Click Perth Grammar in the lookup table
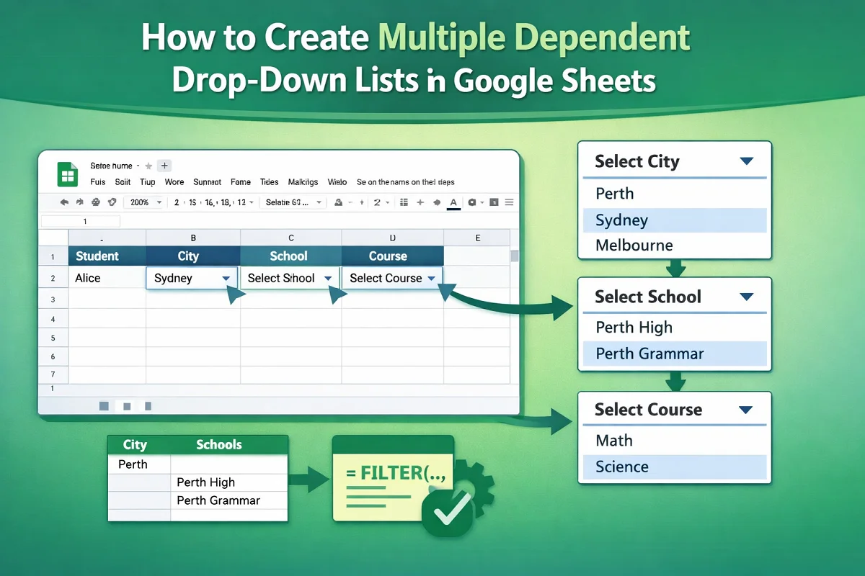 (229, 500)
